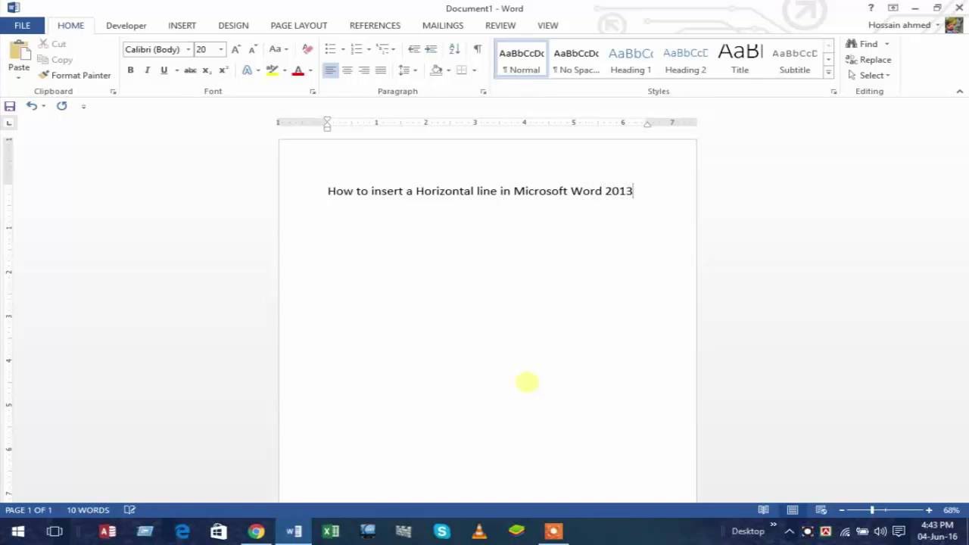Open Font dialog launcher
969x545 pixels.
point(313,92)
